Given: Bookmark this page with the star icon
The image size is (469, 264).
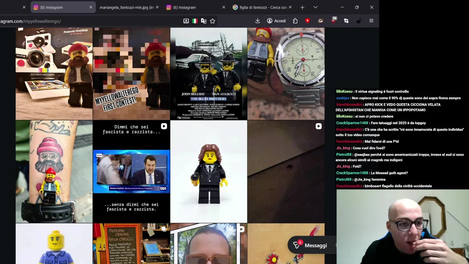Looking at the screenshot, I should point(213,21).
